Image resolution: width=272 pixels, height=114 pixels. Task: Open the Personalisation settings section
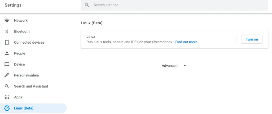click(27, 75)
